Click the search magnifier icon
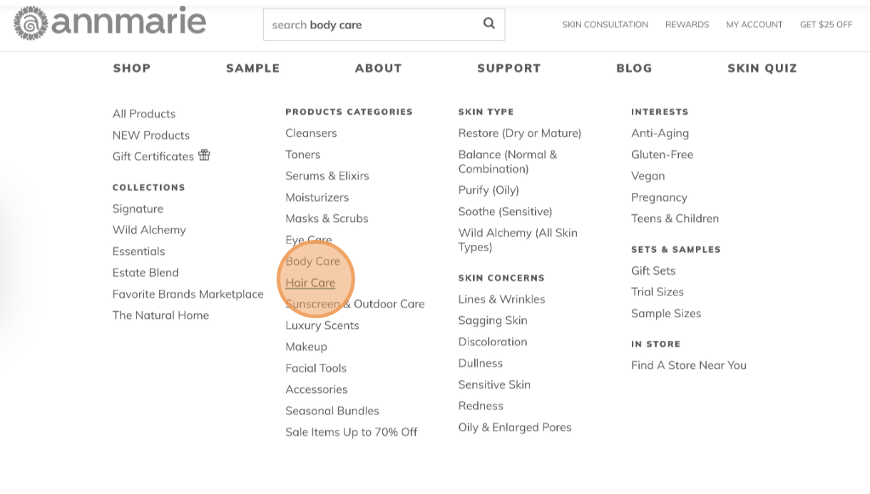This screenshot has height=494, width=870. coord(489,23)
